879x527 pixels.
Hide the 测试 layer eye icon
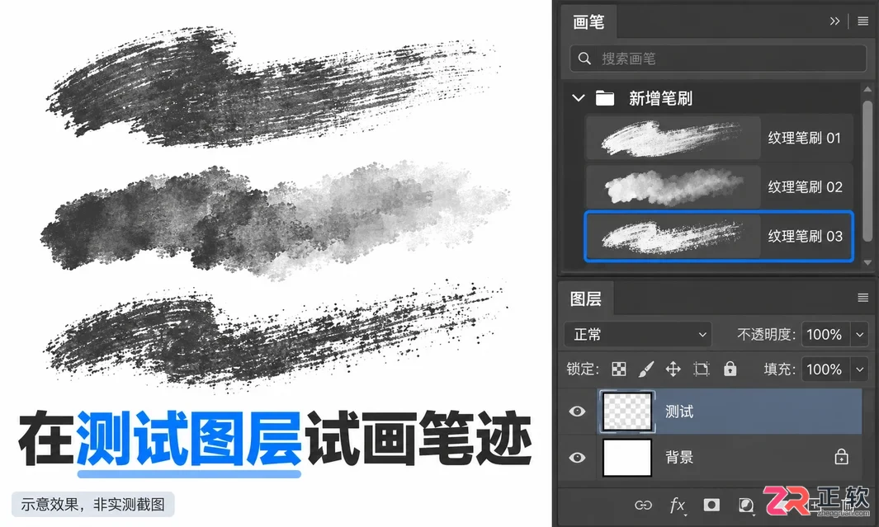click(577, 411)
